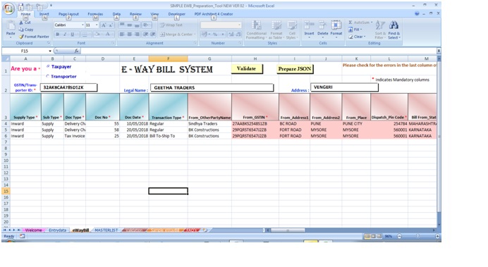Toggle Bold formatting in Font group

pyautogui.click(x=58, y=35)
